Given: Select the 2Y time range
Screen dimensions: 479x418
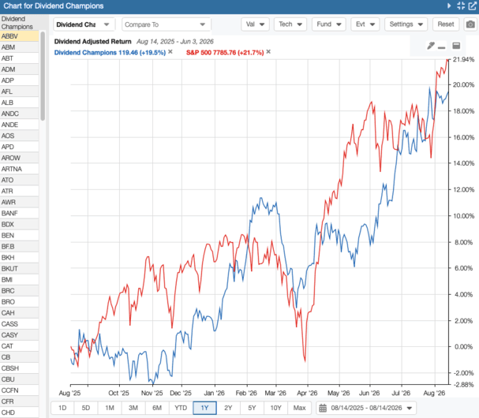Looking at the screenshot, I should pyautogui.click(x=228, y=408).
